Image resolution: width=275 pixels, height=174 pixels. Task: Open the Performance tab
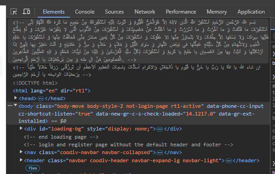coord(181,12)
